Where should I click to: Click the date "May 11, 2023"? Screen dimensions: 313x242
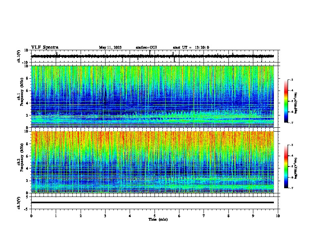(x=110, y=47)
